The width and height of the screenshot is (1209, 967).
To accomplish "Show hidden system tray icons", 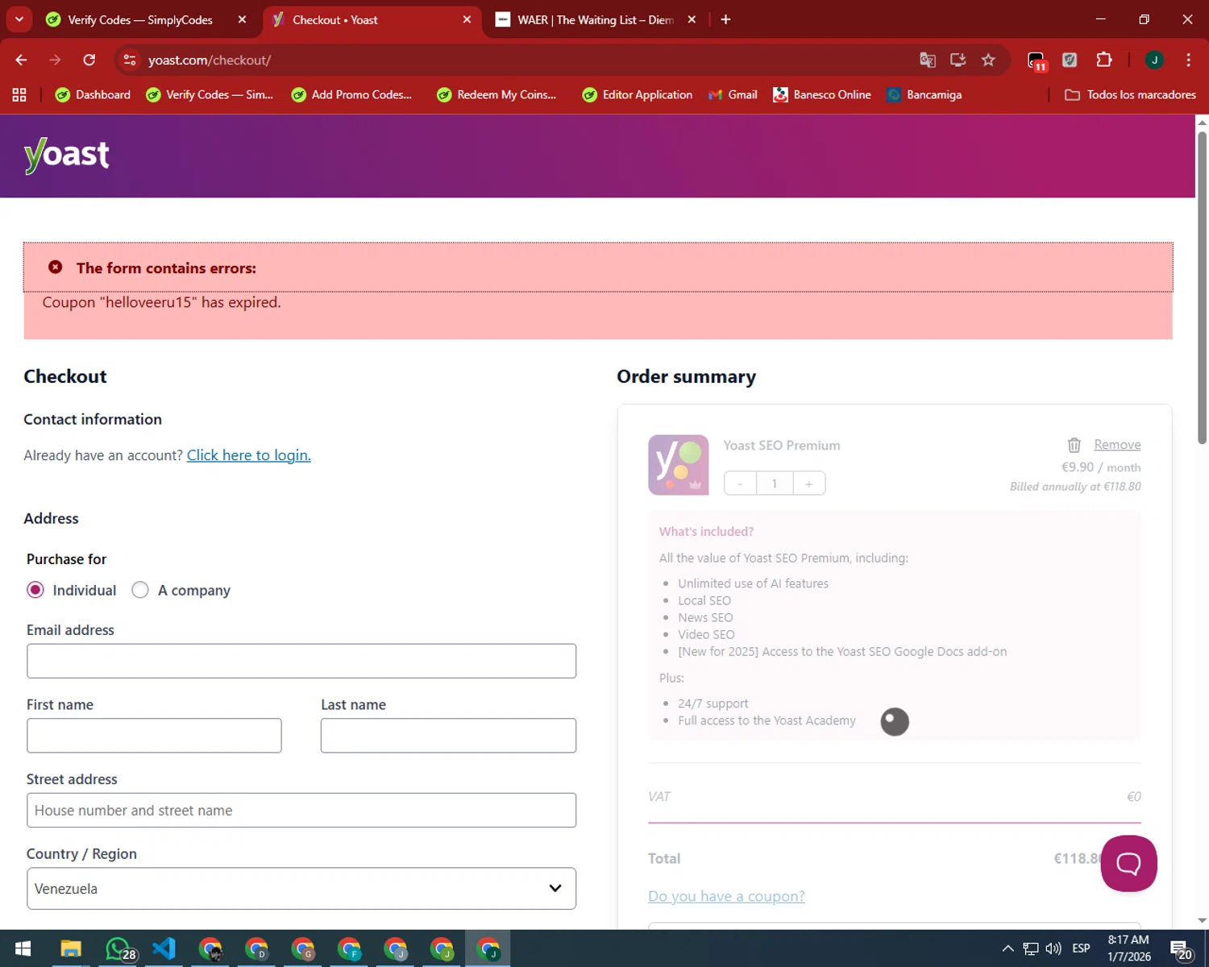I will [x=1008, y=948].
